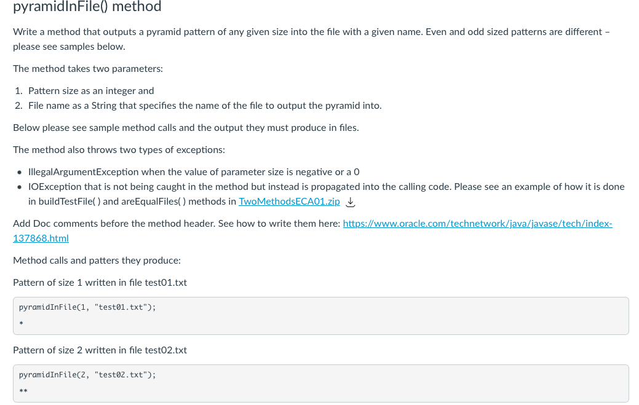Click 'Add Doc comments before the method header' text

pyautogui.click(x=177, y=224)
